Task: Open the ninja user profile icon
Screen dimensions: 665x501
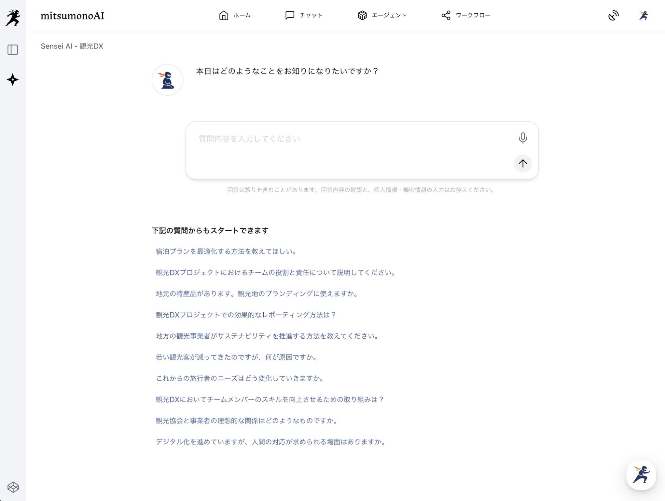Action: tap(643, 16)
